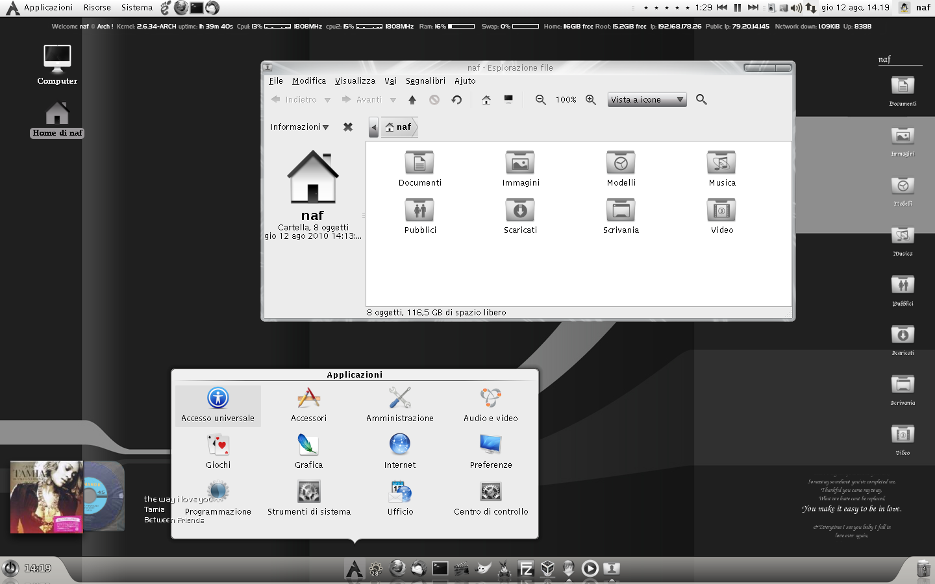Open the volume control in top panel
This screenshot has height=584, width=935.
click(797, 8)
